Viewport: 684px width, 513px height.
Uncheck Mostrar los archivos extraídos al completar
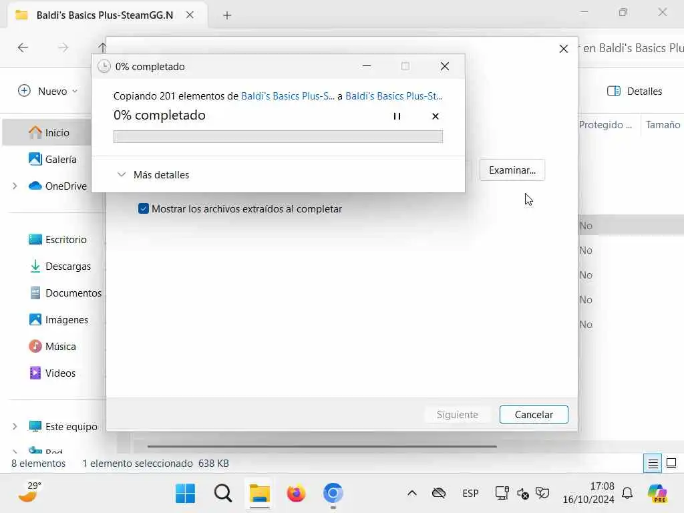click(143, 208)
